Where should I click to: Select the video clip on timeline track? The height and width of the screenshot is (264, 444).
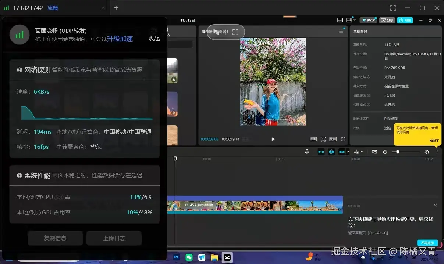coord(255,205)
